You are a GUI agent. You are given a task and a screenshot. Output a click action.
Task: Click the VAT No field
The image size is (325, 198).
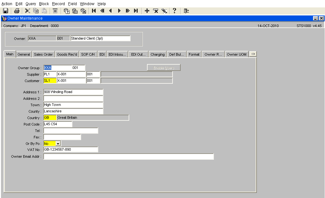tap(71, 149)
